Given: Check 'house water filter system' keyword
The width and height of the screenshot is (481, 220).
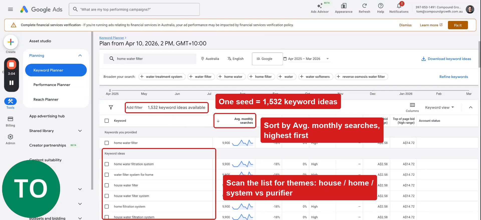Looking at the screenshot, I should click(x=107, y=196).
